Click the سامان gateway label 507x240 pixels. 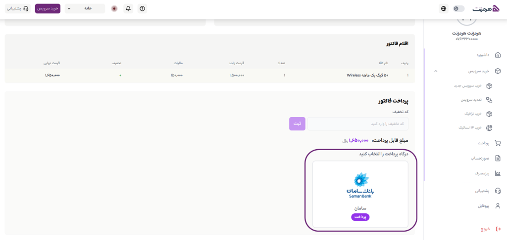(x=360, y=208)
